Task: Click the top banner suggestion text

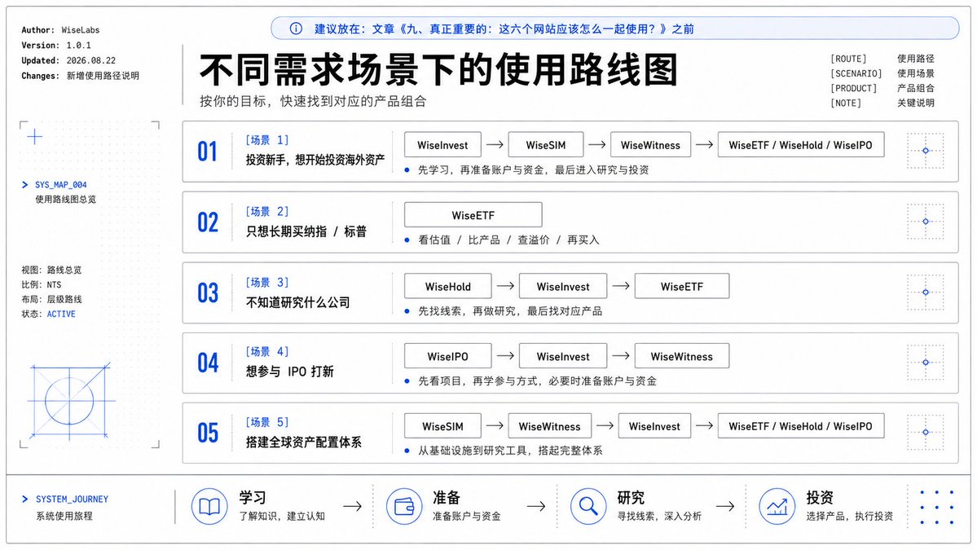Action: [504, 29]
